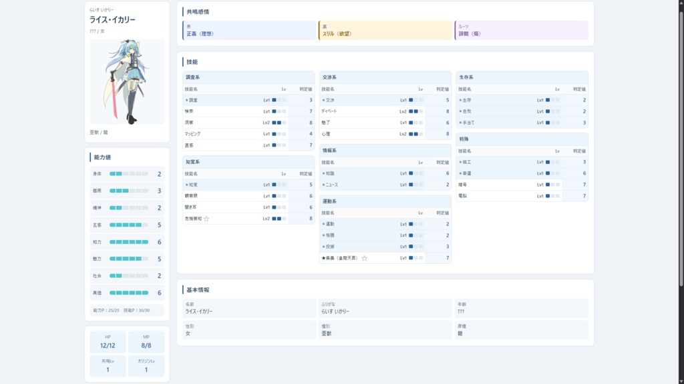
Task: Click the scrollbar down arrow
Action: click(681, 381)
